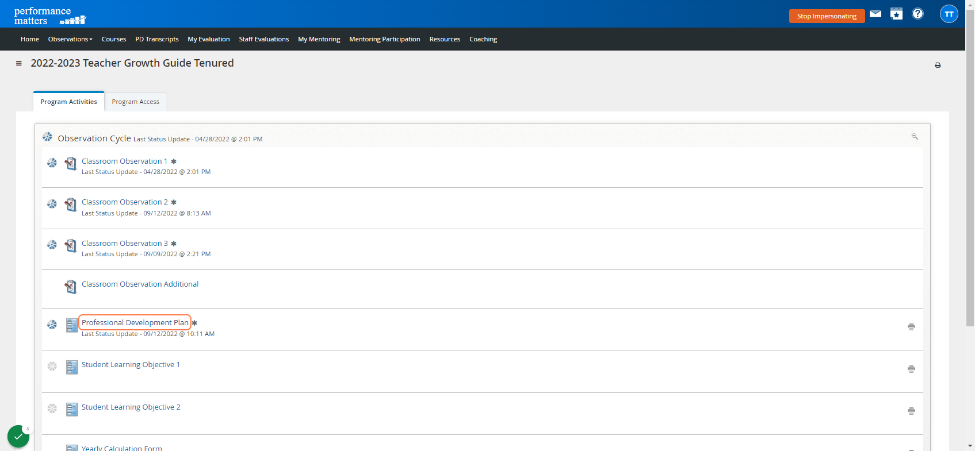975x451 pixels.
Task: Open Classroom Observation 3 link
Action: coord(125,244)
